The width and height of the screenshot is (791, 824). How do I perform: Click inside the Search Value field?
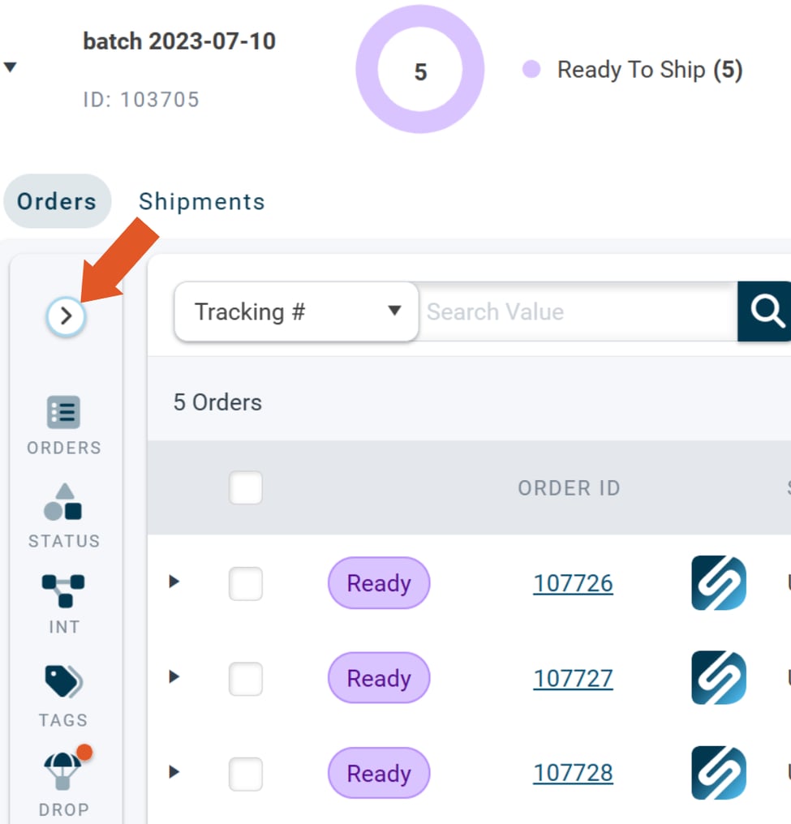click(568, 311)
